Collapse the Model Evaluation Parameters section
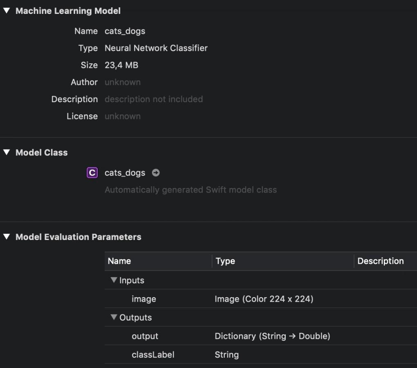Screen dimensions: 417x368 pos(6,237)
